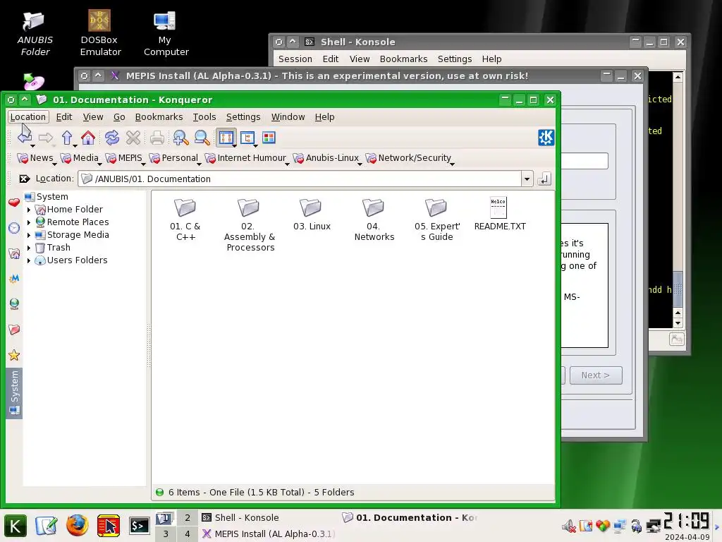Open the 05. Expert's Guide folder
Screen dimensions: 722x542
coord(437,220)
